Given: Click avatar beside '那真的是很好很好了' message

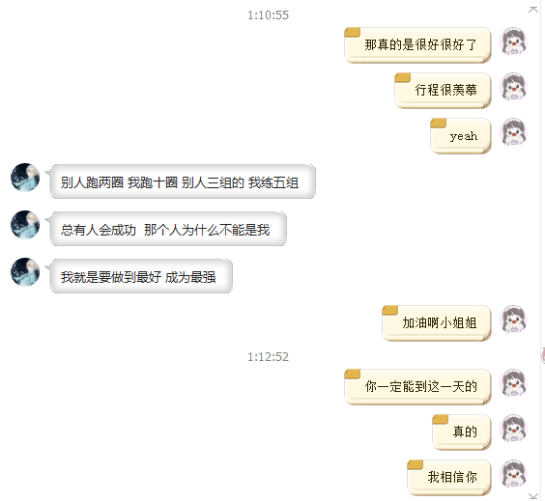Looking at the screenshot, I should click(513, 41).
